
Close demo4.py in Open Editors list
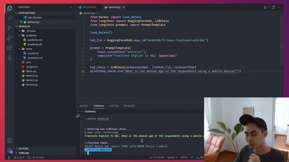point(21,22)
